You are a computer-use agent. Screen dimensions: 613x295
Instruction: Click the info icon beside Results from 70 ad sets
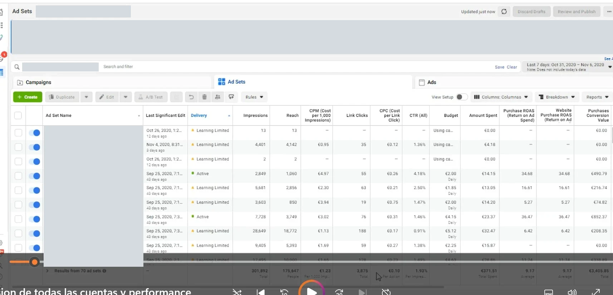coord(104,271)
